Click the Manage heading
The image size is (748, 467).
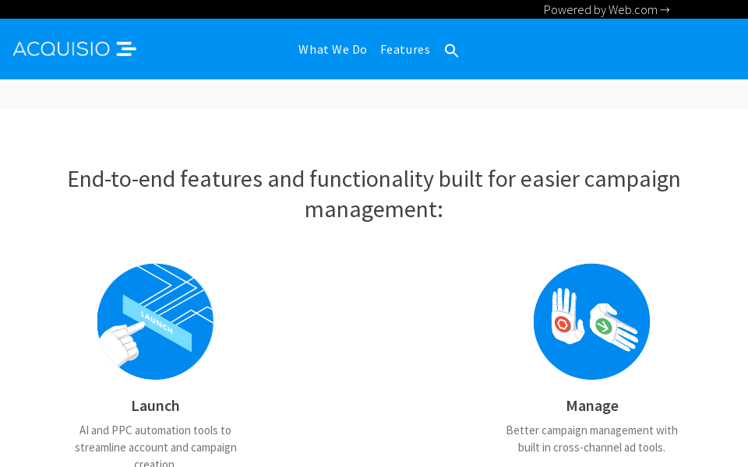pos(592,406)
